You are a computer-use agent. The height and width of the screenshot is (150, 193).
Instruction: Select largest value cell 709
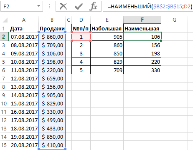point(107,70)
